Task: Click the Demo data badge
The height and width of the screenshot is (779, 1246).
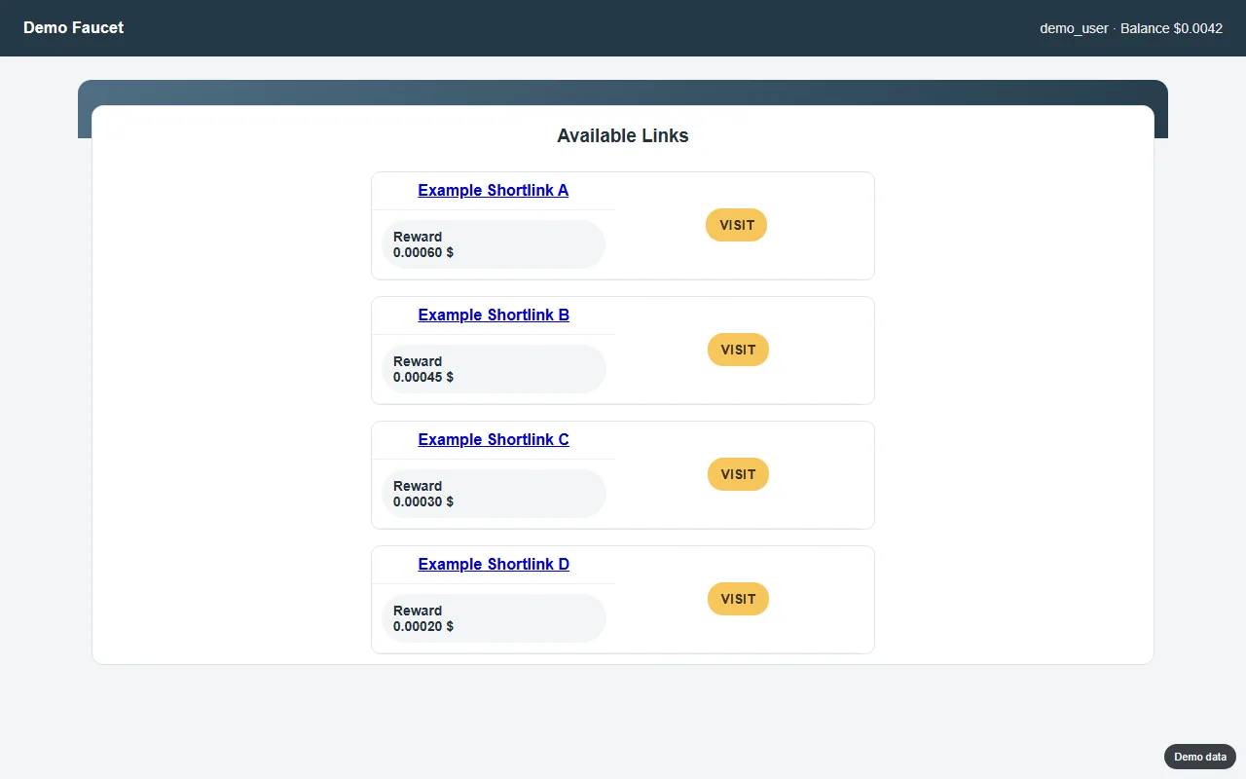Action: (1200, 757)
